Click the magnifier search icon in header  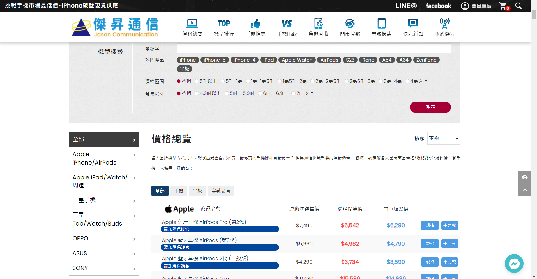point(518,6)
